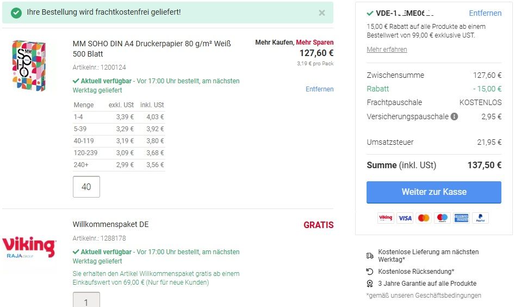The width and height of the screenshot is (515, 307).
Task: Click the American Express payment icon
Action: [462, 218]
